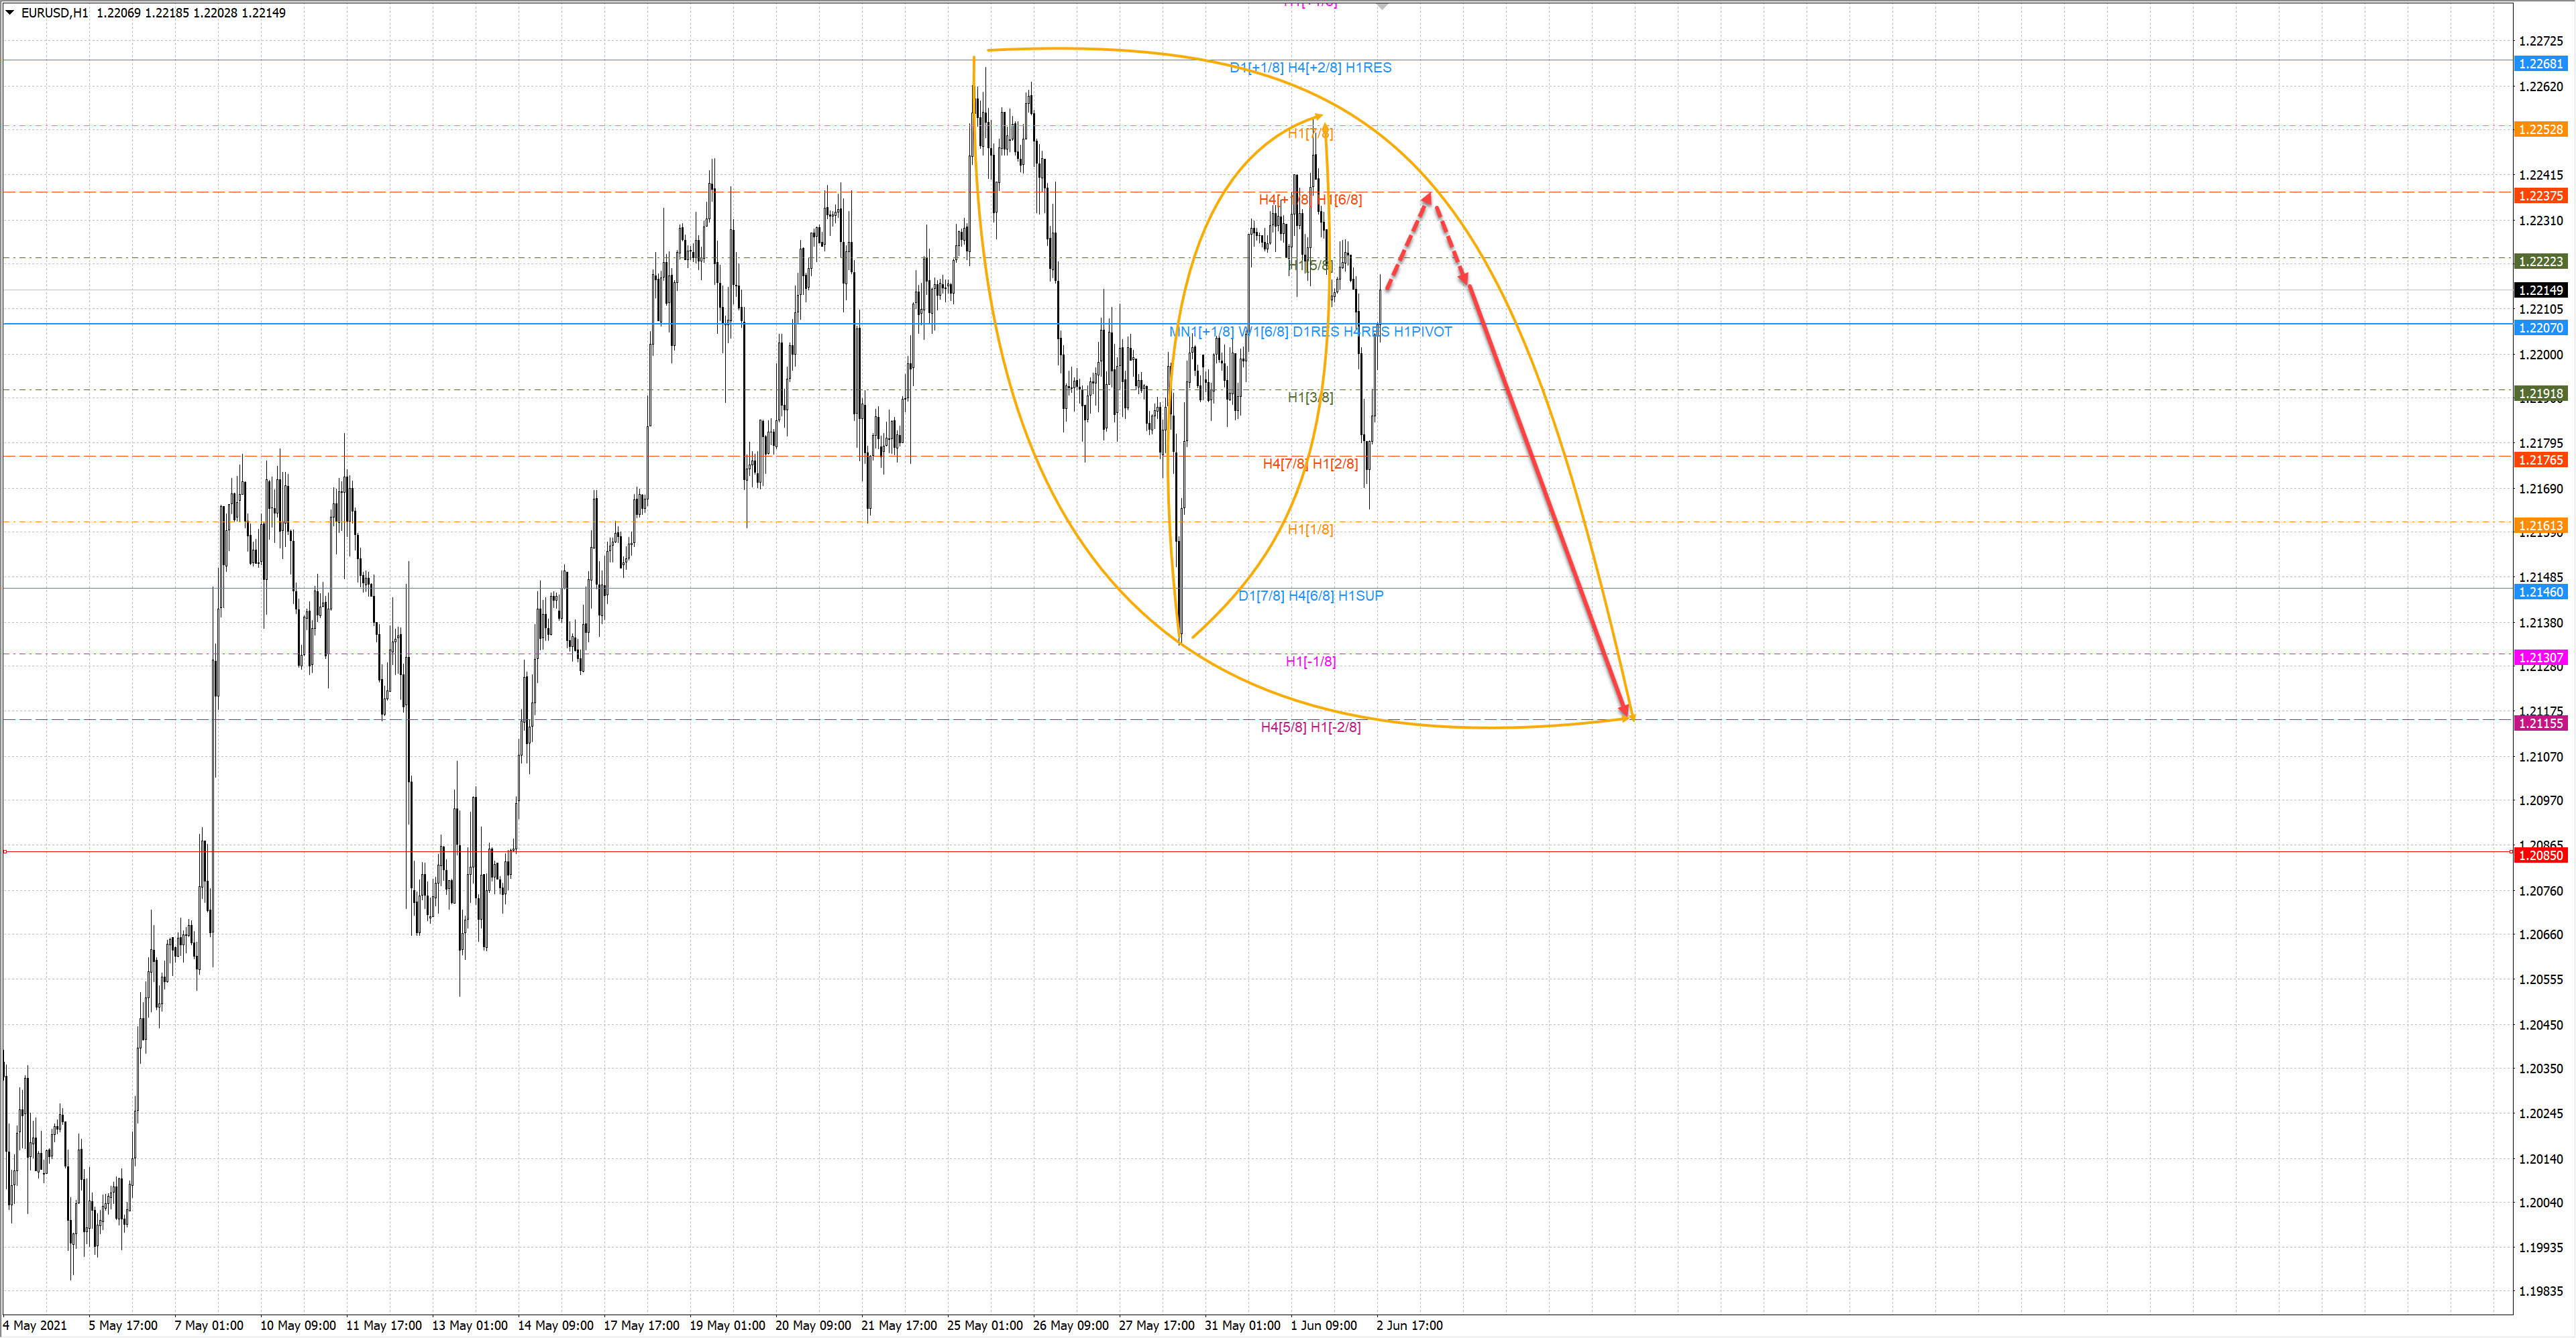Select the H1[-1/8] magenta level label
This screenshot has height=1338, width=2576.
point(1310,662)
